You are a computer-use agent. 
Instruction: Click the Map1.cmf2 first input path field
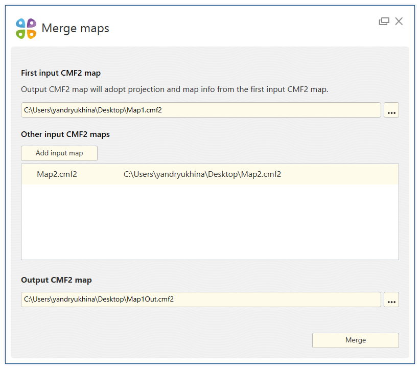point(201,110)
